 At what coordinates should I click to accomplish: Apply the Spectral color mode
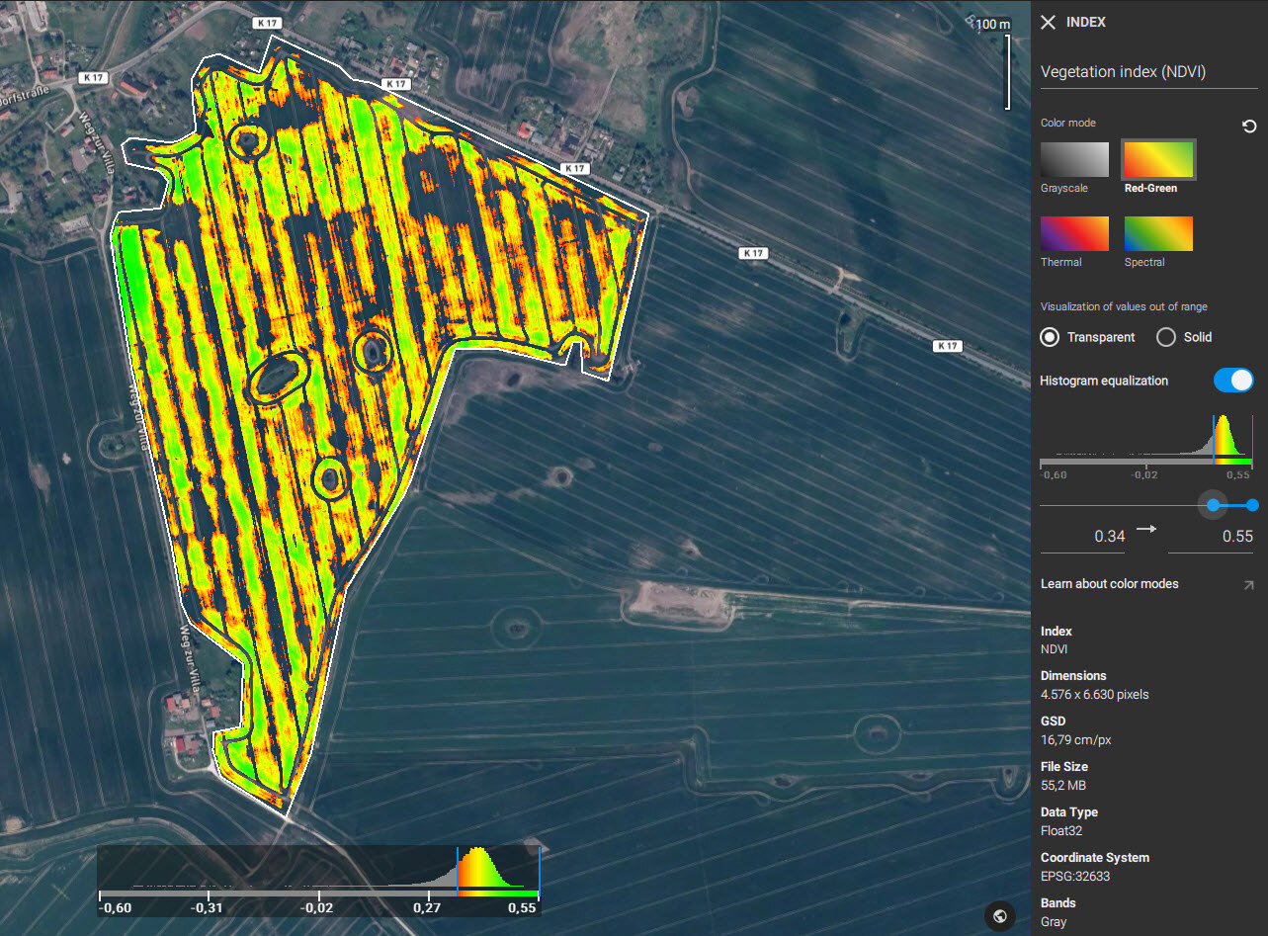[1157, 234]
